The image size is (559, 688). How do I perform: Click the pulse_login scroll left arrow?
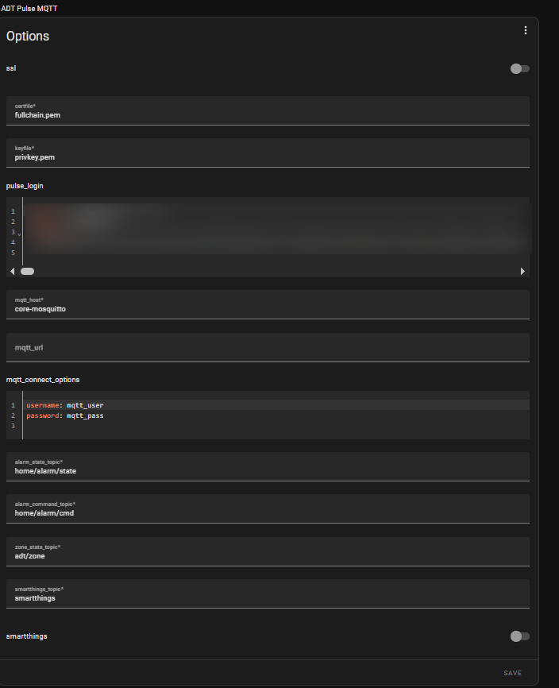click(x=12, y=272)
